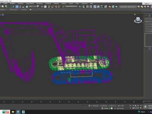
Task: Play the animation
Action: tap(136, 106)
